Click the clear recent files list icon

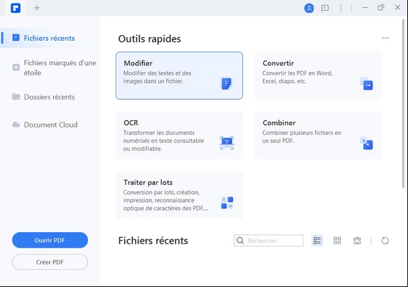tap(357, 240)
